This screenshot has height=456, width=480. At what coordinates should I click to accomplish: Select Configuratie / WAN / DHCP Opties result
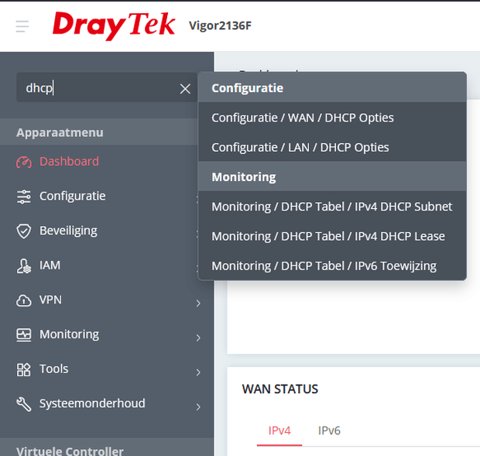click(332, 118)
